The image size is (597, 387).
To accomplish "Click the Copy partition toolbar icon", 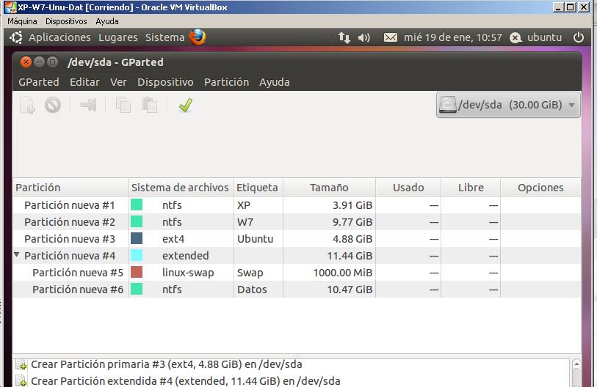I will click(123, 105).
